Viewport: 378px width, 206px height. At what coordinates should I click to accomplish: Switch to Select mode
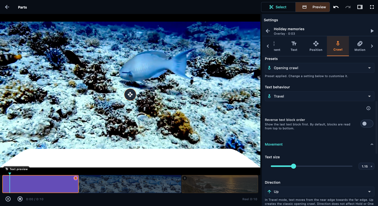pos(278,7)
